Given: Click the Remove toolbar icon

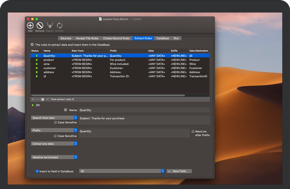Looking at the screenshot, I should tap(40, 26).
